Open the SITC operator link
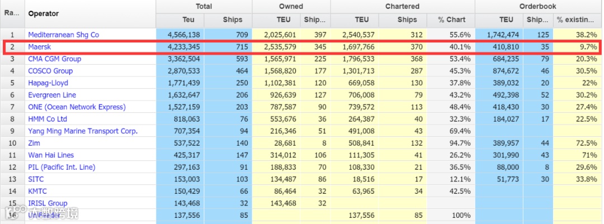Image resolution: width=604 pixels, height=224 pixels. (x=36, y=179)
